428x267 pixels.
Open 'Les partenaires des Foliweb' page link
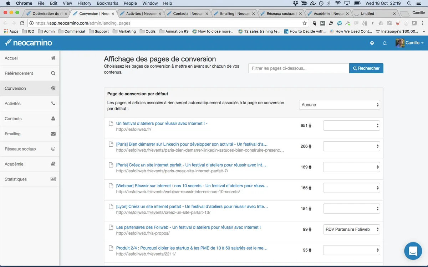tap(188, 227)
